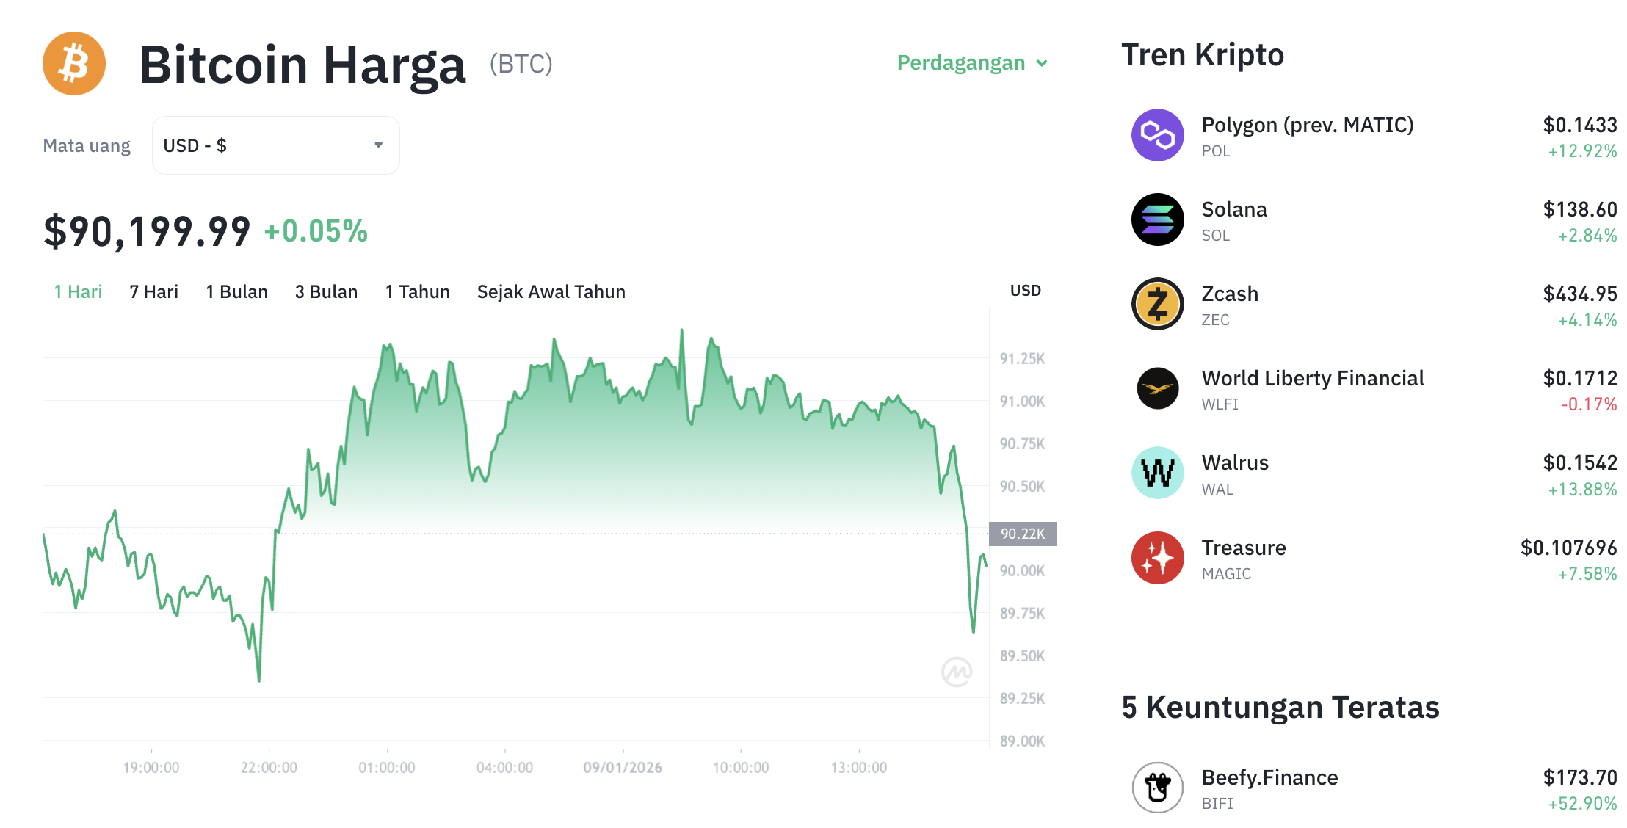Screen dimensions: 1627x828
Task: Click the USD - $ selector arrow
Action: tap(378, 145)
